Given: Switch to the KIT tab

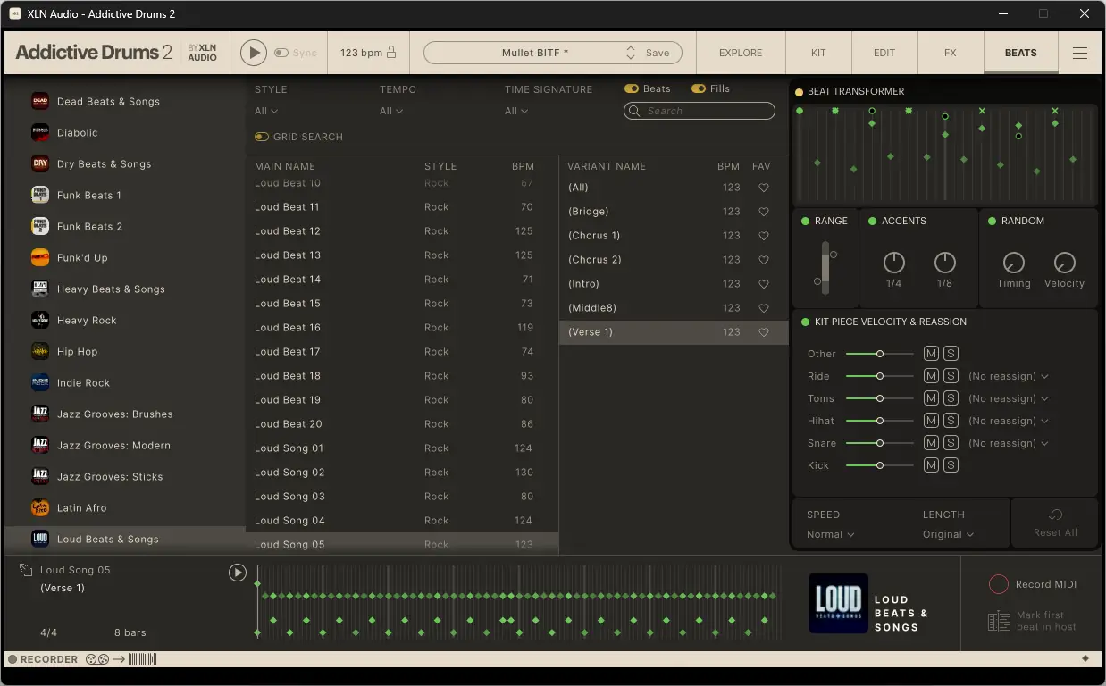Looking at the screenshot, I should coord(818,53).
